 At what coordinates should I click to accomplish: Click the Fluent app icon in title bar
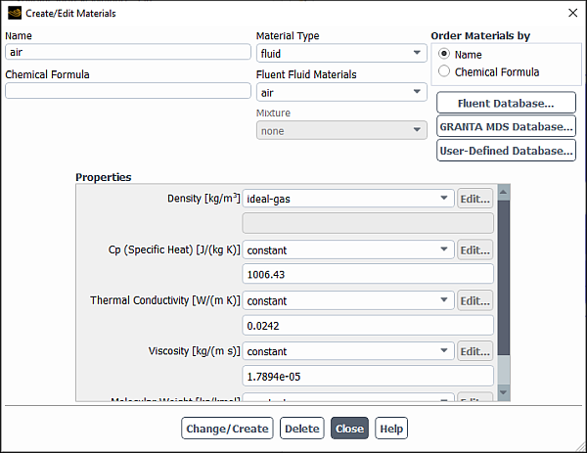[x=14, y=13]
